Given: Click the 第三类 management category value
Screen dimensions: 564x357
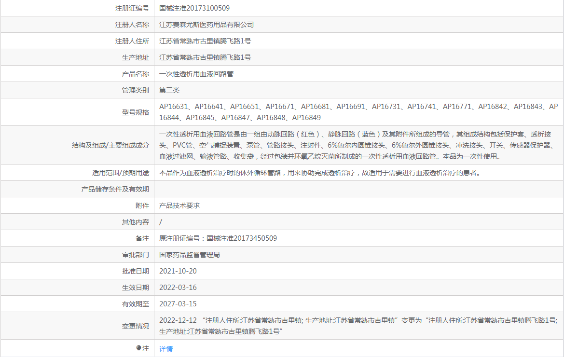Looking at the screenshot, I should click(x=169, y=90).
